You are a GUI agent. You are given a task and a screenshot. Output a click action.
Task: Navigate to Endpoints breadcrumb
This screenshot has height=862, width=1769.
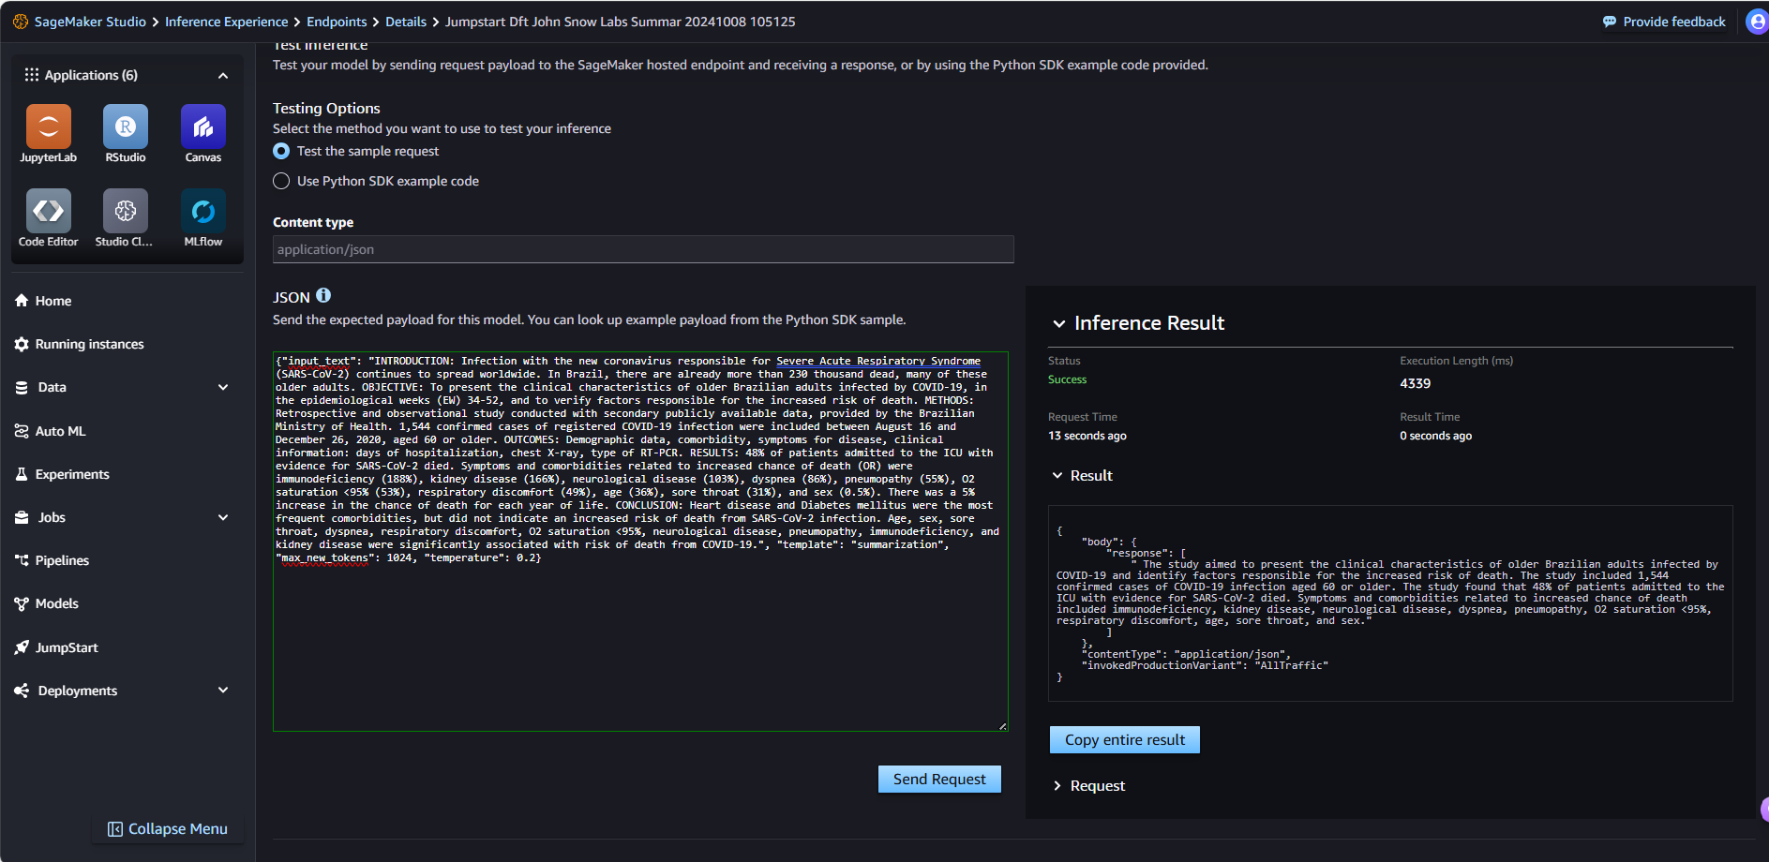pyautogui.click(x=337, y=22)
